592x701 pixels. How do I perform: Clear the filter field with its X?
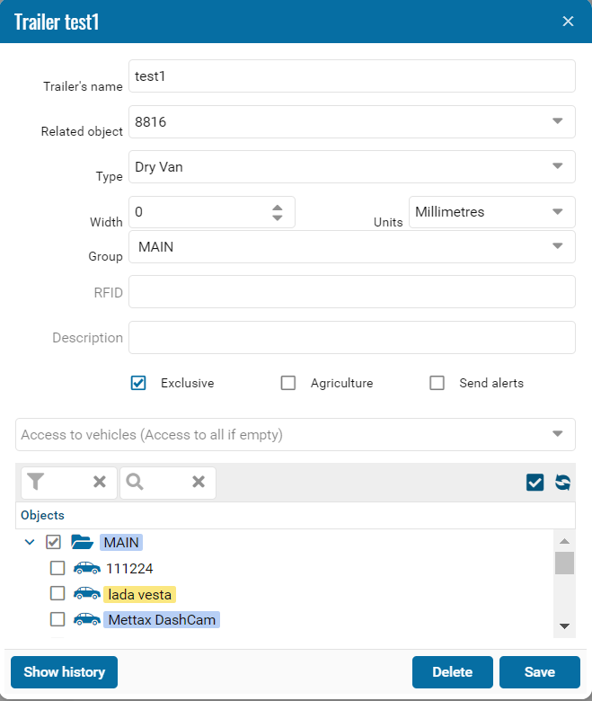pos(100,483)
